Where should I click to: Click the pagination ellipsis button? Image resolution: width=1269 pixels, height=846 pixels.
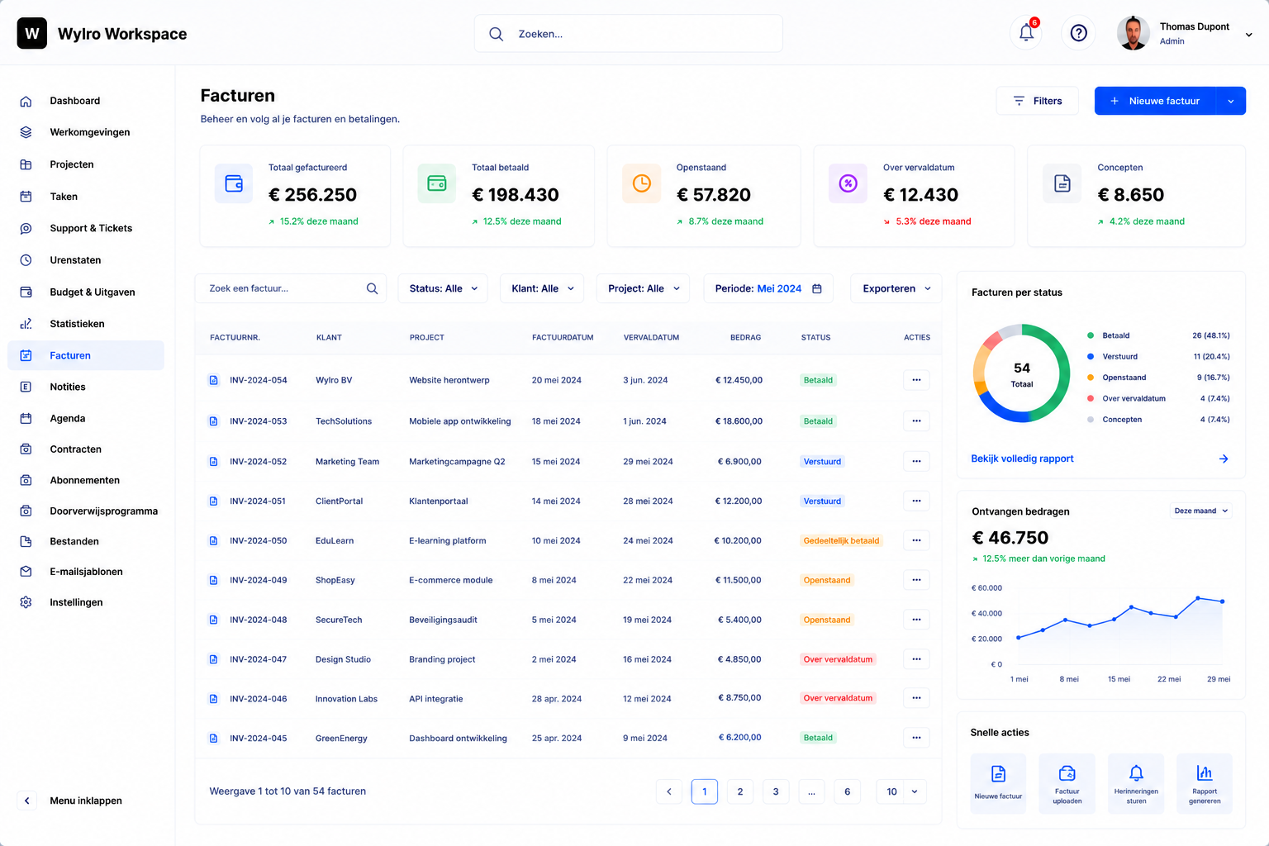pos(811,791)
